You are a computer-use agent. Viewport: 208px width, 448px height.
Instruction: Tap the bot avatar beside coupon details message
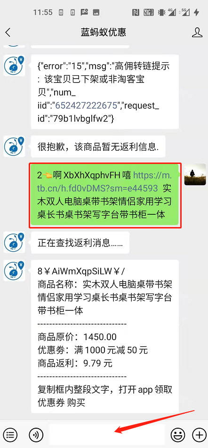pyautogui.click(x=14, y=270)
